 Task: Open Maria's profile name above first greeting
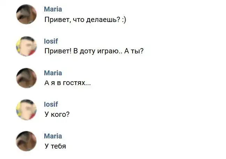53,9
